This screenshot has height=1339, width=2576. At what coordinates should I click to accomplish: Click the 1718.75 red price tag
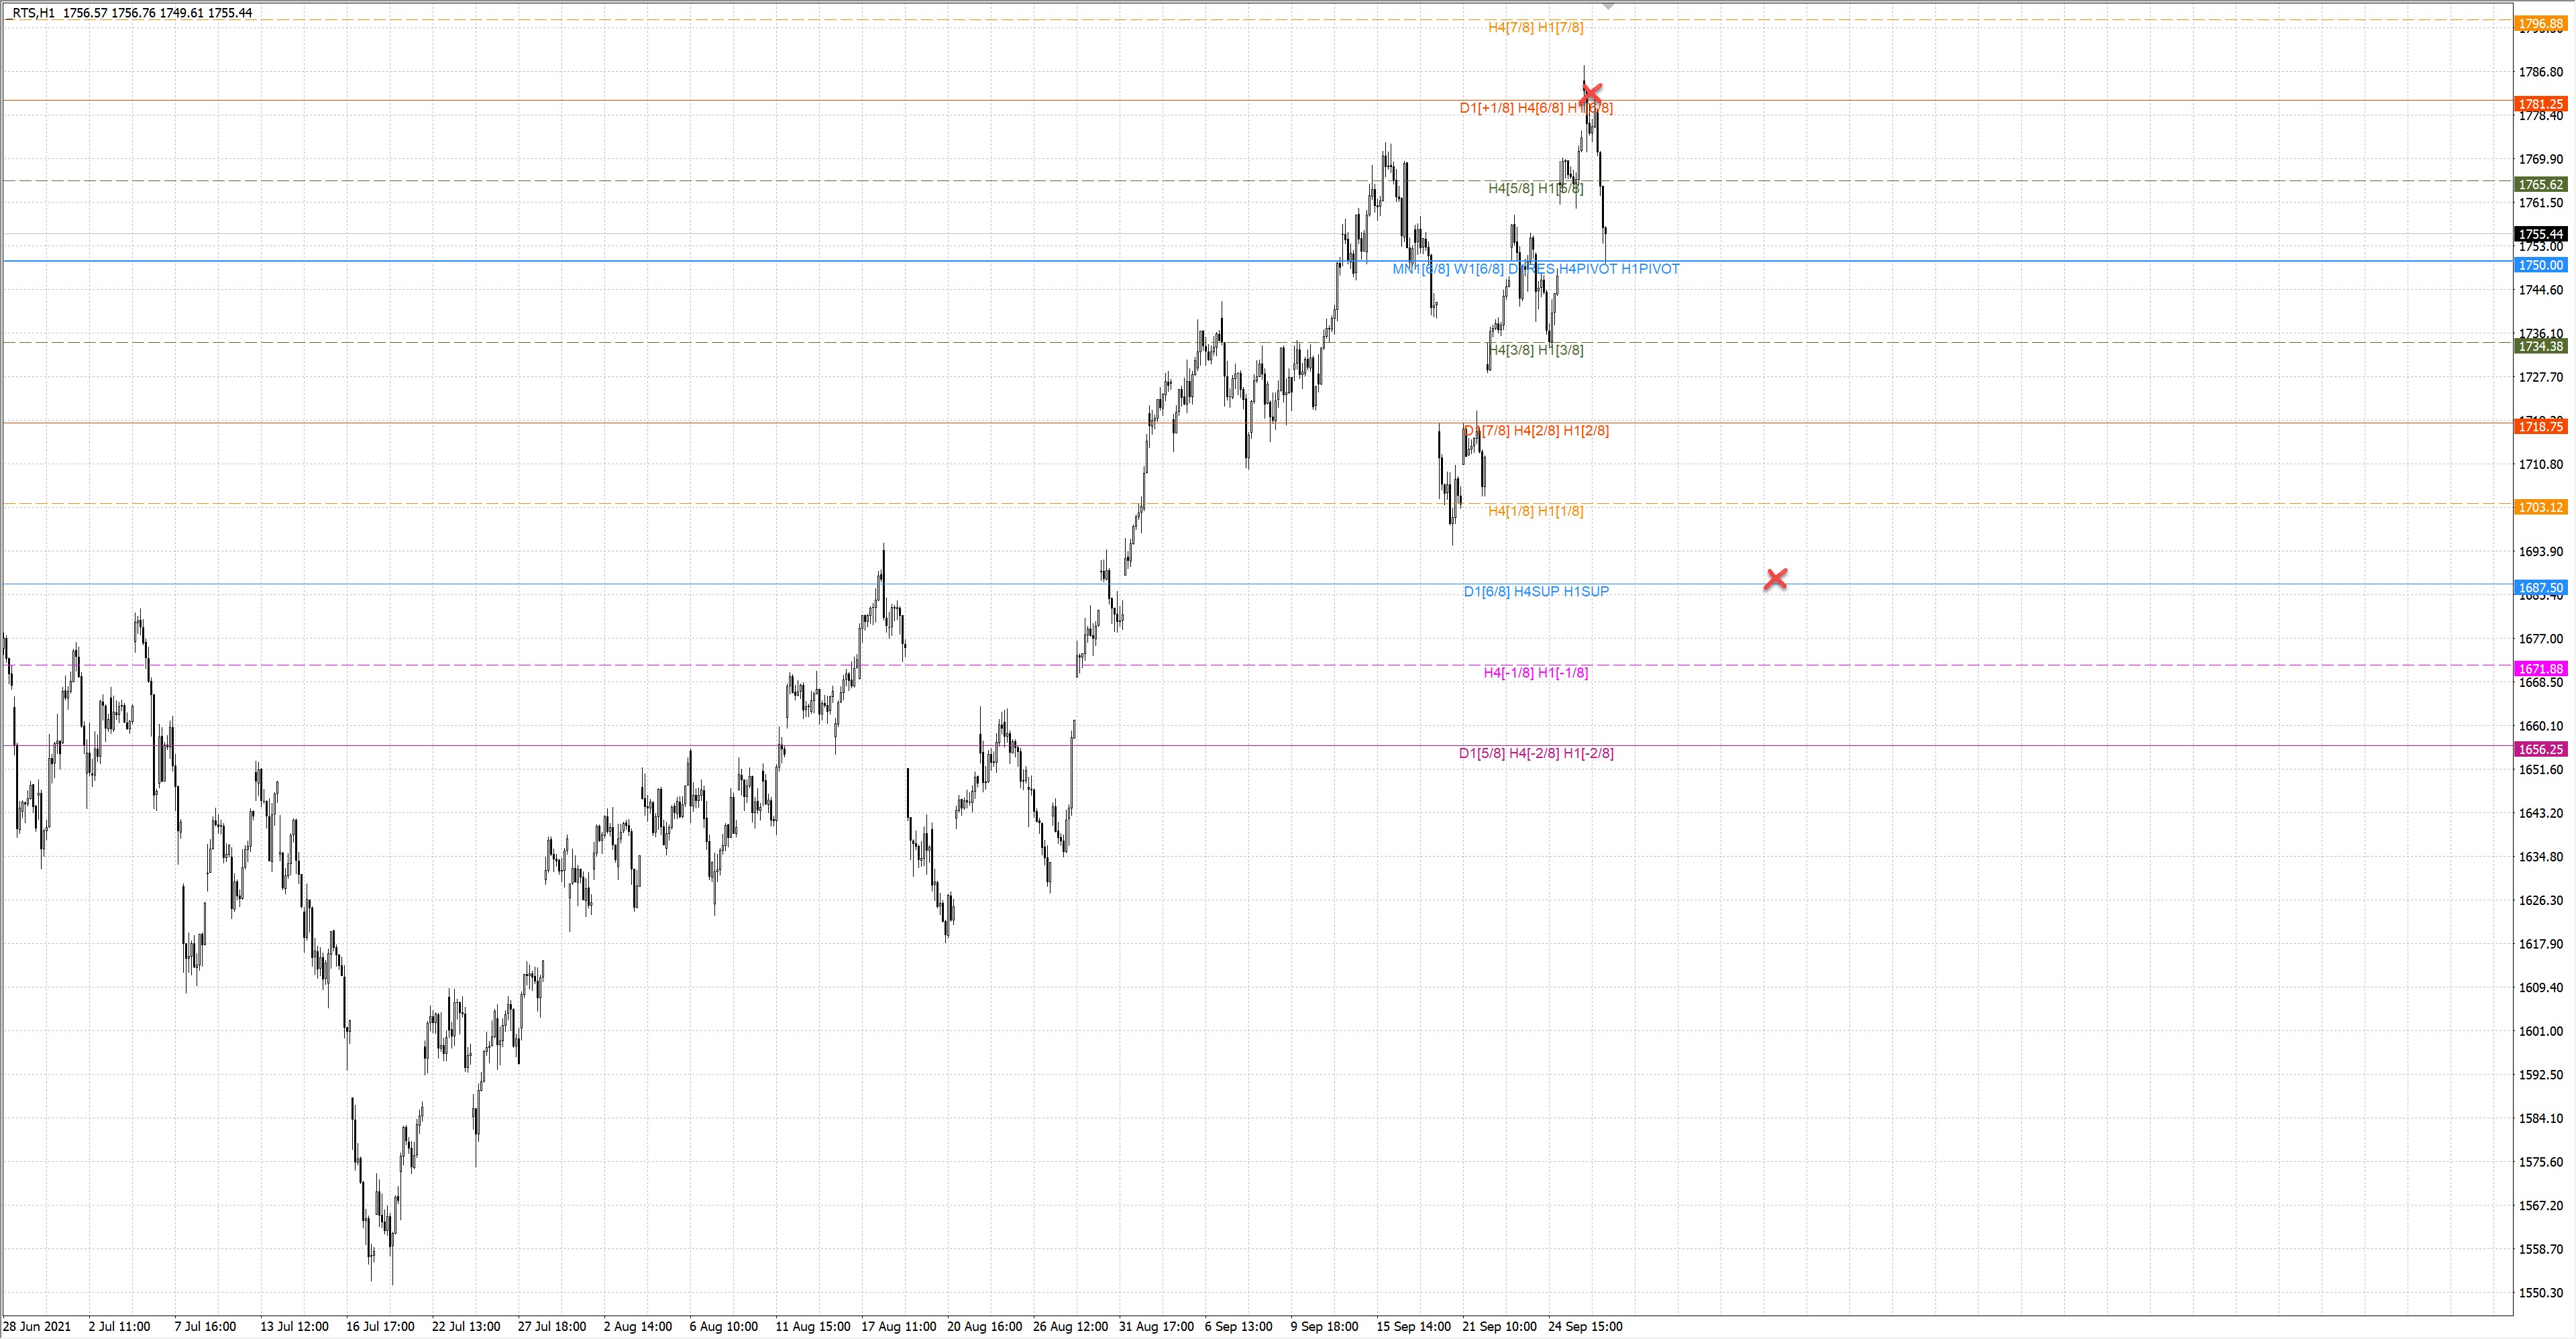tap(2540, 427)
